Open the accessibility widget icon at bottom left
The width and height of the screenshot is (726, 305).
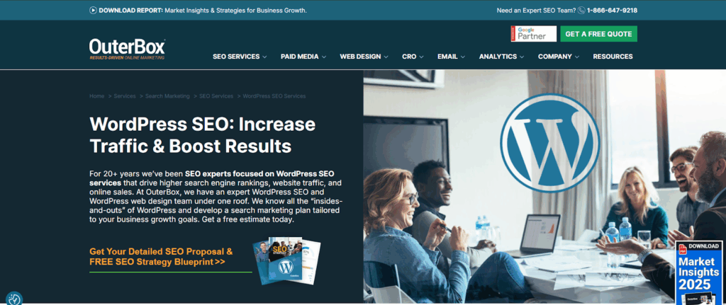(x=13, y=299)
